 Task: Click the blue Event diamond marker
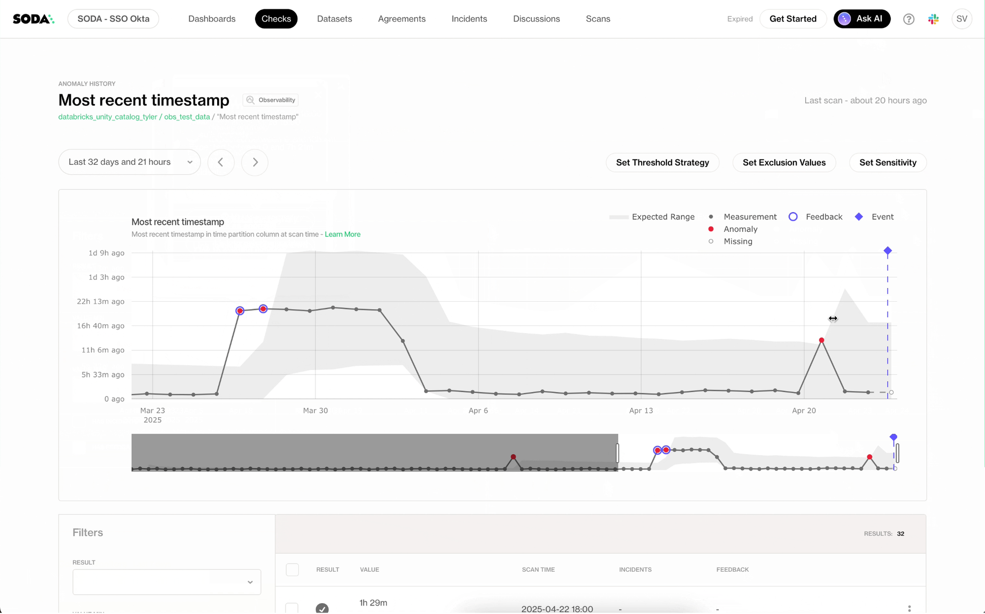[x=887, y=251]
